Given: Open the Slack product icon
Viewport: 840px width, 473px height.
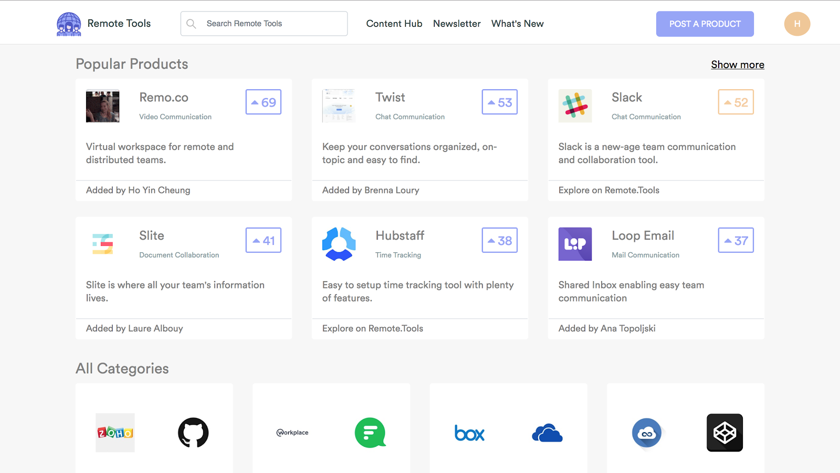Looking at the screenshot, I should (x=575, y=106).
